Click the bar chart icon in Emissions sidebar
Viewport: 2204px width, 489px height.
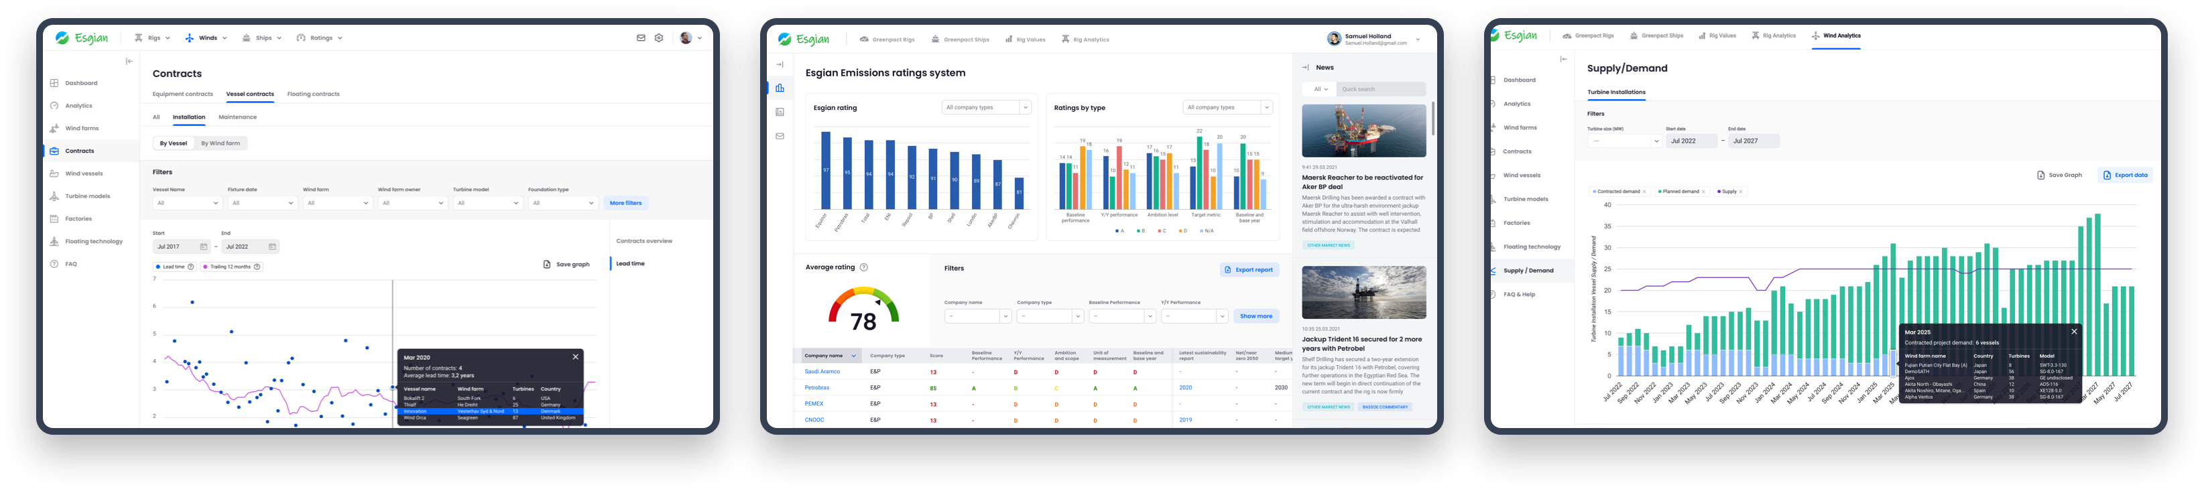click(x=780, y=88)
